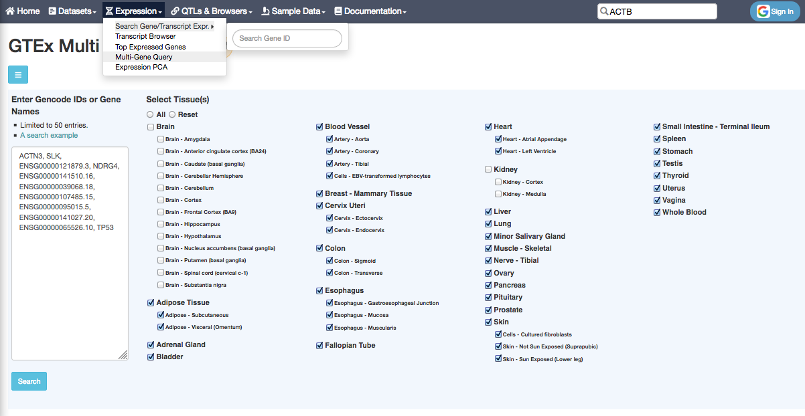The width and height of the screenshot is (805, 416).
Task: Click the Datasets icon in navbar
Action: coord(52,11)
